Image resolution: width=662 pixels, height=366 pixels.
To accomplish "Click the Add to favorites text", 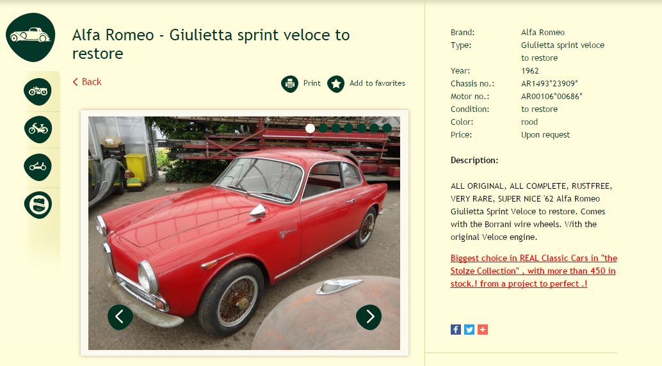I will [377, 83].
